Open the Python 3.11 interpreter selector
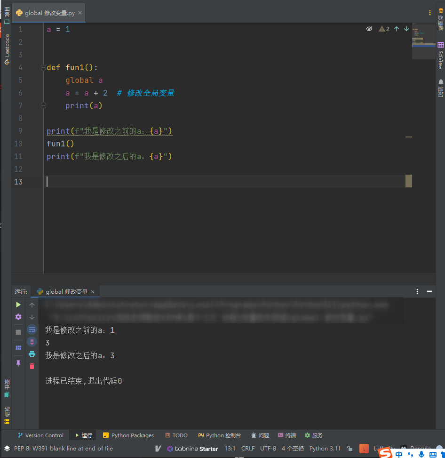The height and width of the screenshot is (458, 445). [x=325, y=449]
